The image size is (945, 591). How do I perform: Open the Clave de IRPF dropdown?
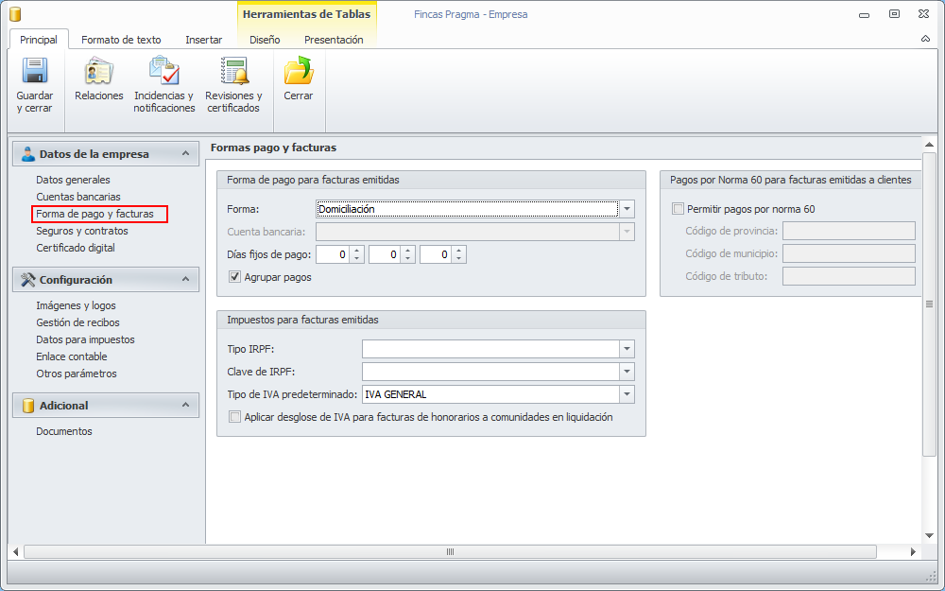point(627,372)
